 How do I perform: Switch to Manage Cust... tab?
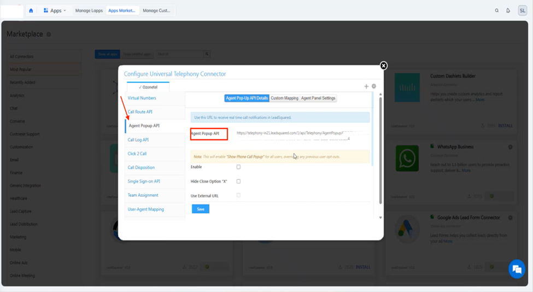point(156,10)
